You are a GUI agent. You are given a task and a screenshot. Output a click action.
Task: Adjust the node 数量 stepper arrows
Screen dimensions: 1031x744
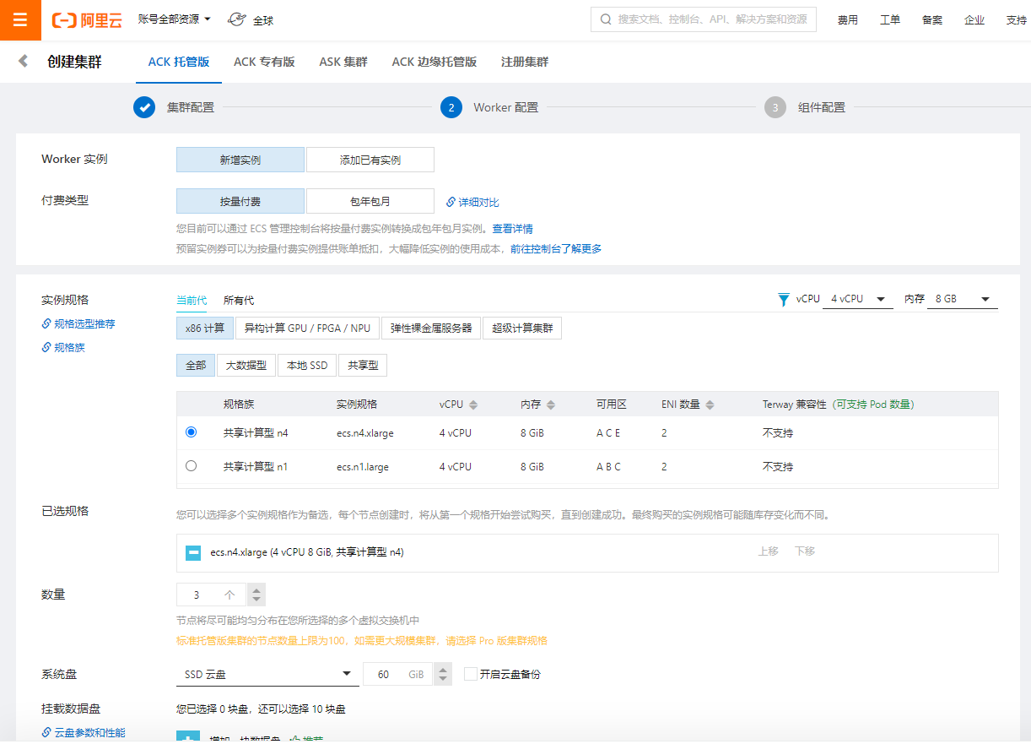[257, 595]
